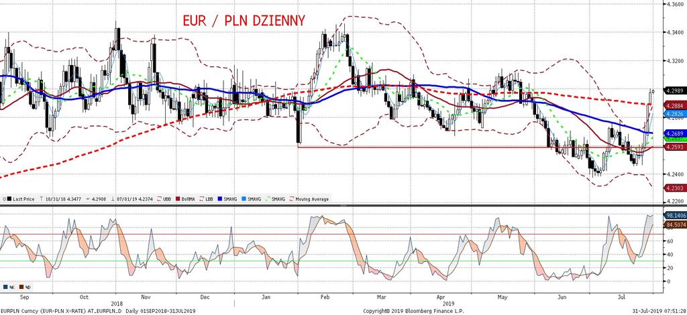Click the 4.2689 blue price tag
The height and width of the screenshot is (315, 687).
(x=675, y=133)
